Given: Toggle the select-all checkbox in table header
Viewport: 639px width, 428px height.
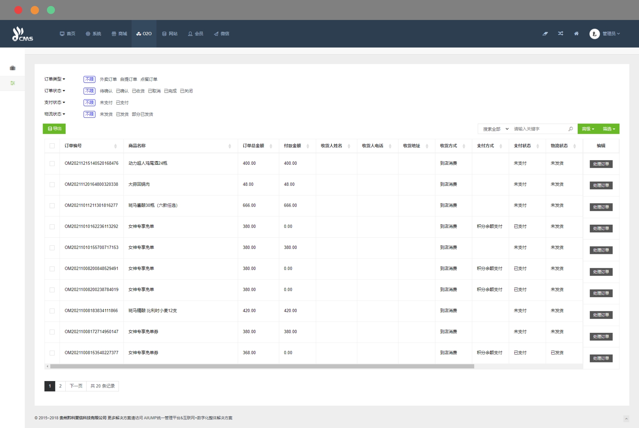Looking at the screenshot, I should [52, 146].
